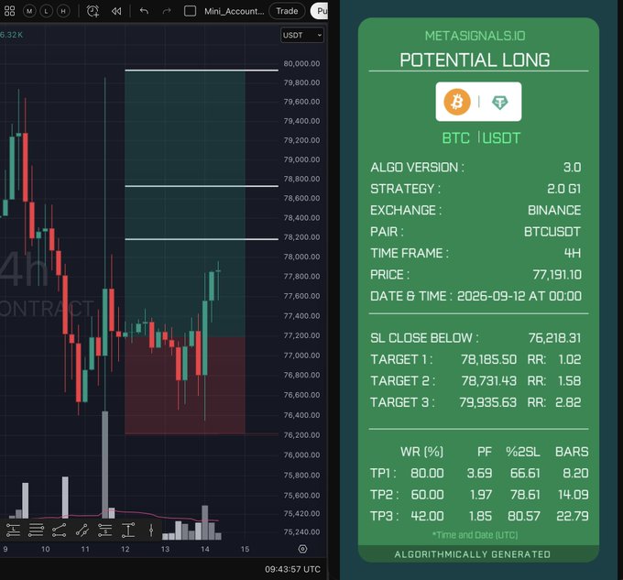Click TARGET 1 value 78,185.50
The height and width of the screenshot is (580, 623).
coord(488,359)
